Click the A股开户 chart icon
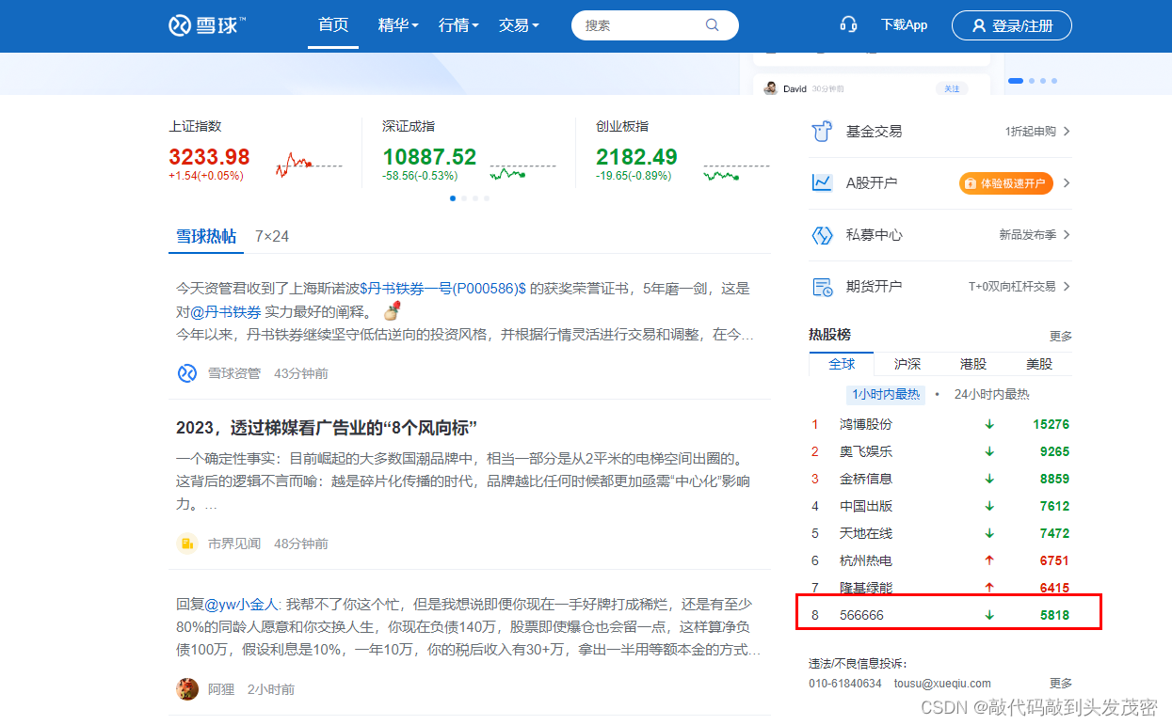Screen dimensions: 1172x725 tap(822, 183)
